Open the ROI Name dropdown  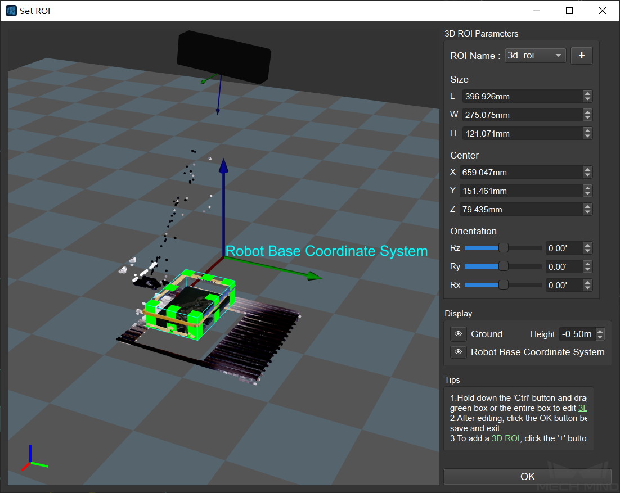pyautogui.click(x=535, y=56)
